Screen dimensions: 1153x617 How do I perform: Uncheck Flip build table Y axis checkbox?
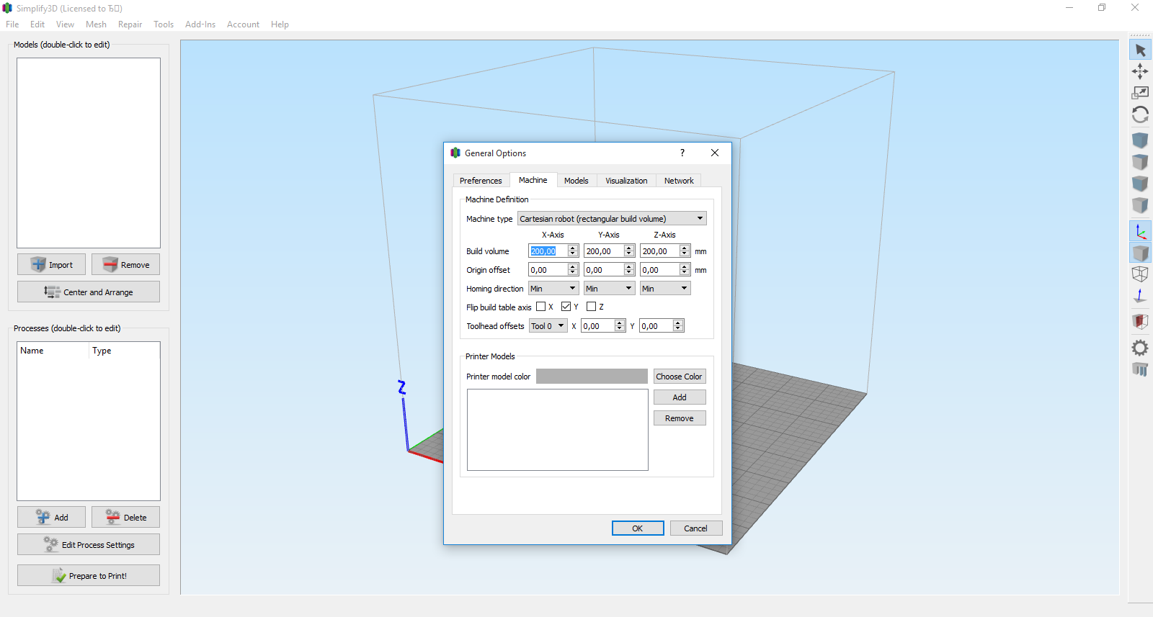(x=566, y=307)
